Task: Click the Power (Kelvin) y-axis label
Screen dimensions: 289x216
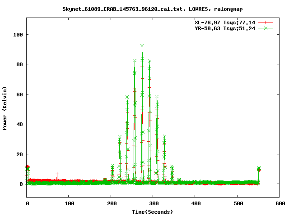Action: pyautogui.click(x=5, y=108)
